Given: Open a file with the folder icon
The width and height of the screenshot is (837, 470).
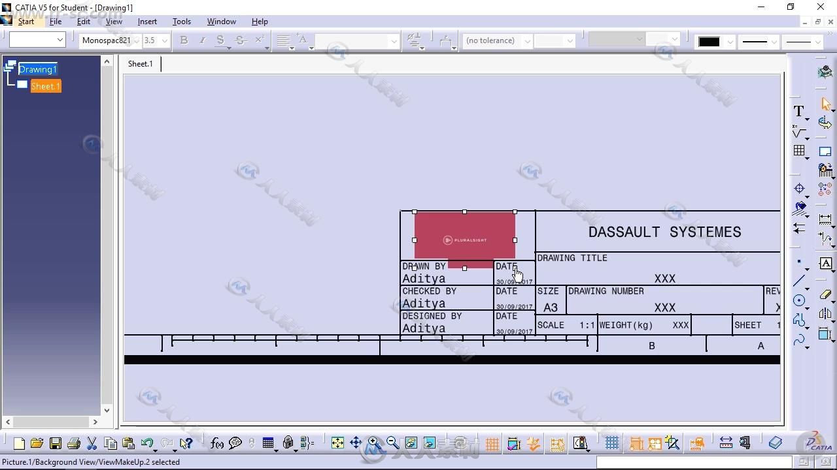Looking at the screenshot, I should (37, 443).
